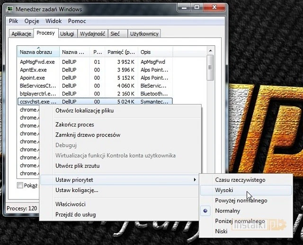The width and height of the screenshot is (303, 245).
Task: Open the Plik menu
Action: click(13, 21)
